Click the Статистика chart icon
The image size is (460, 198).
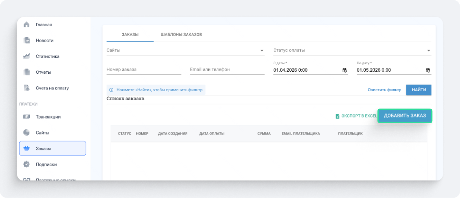click(27, 56)
